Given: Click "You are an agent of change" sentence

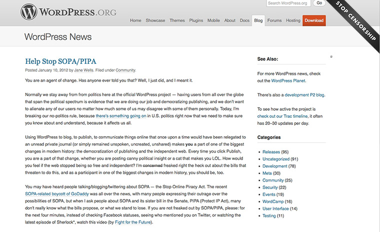Looking at the screenshot, I should pos(51,80).
